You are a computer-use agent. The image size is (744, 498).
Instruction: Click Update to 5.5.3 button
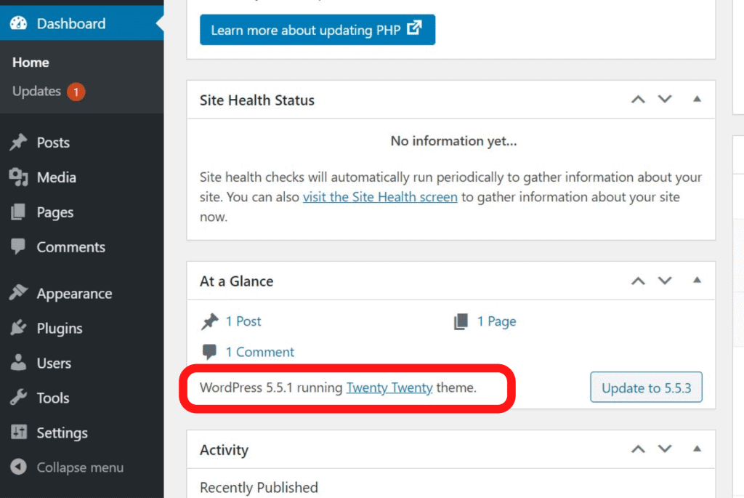click(x=646, y=387)
